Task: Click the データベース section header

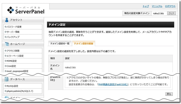Action: tap(23, 79)
